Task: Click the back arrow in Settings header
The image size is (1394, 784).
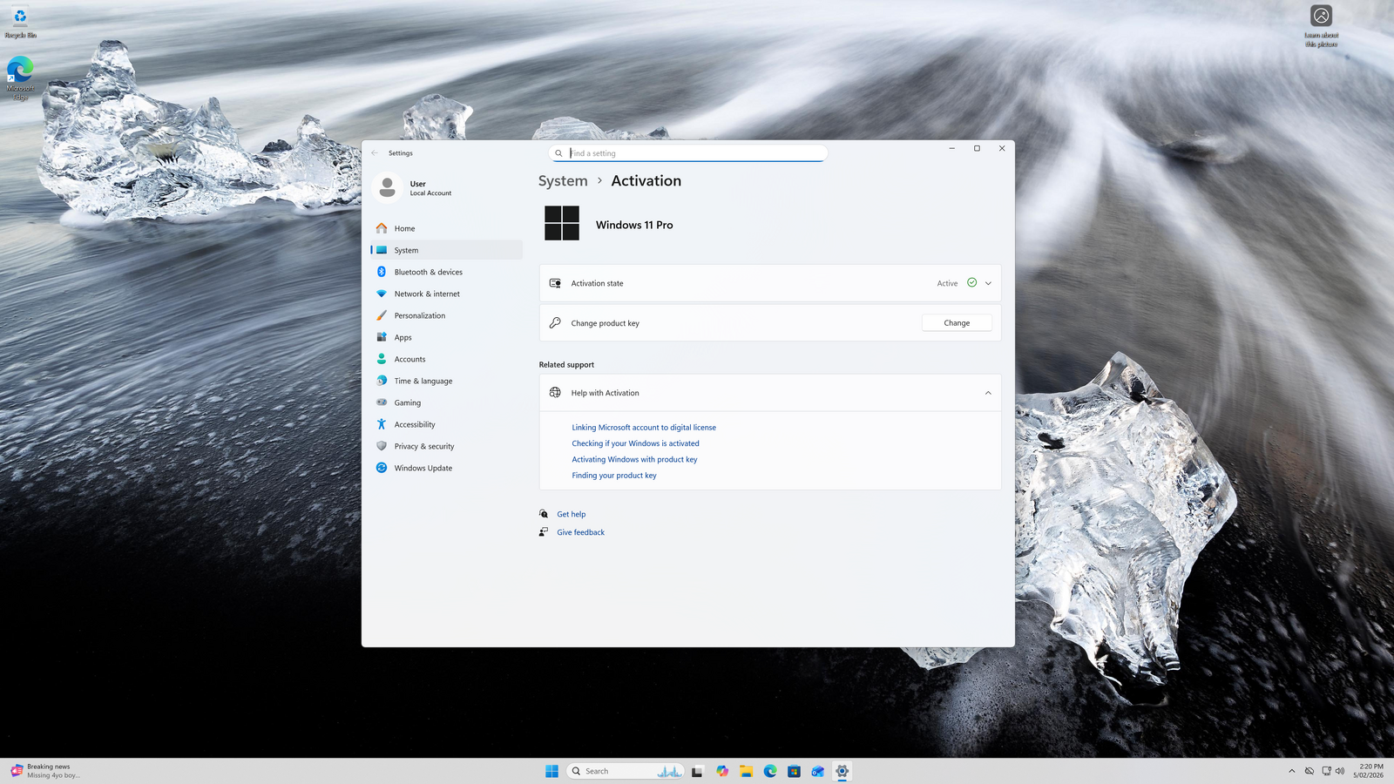Action: pos(375,153)
